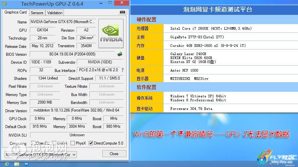This screenshot has height=167, width=298.
Task: Click the NVIDIA logo image
Action: (x=111, y=33)
